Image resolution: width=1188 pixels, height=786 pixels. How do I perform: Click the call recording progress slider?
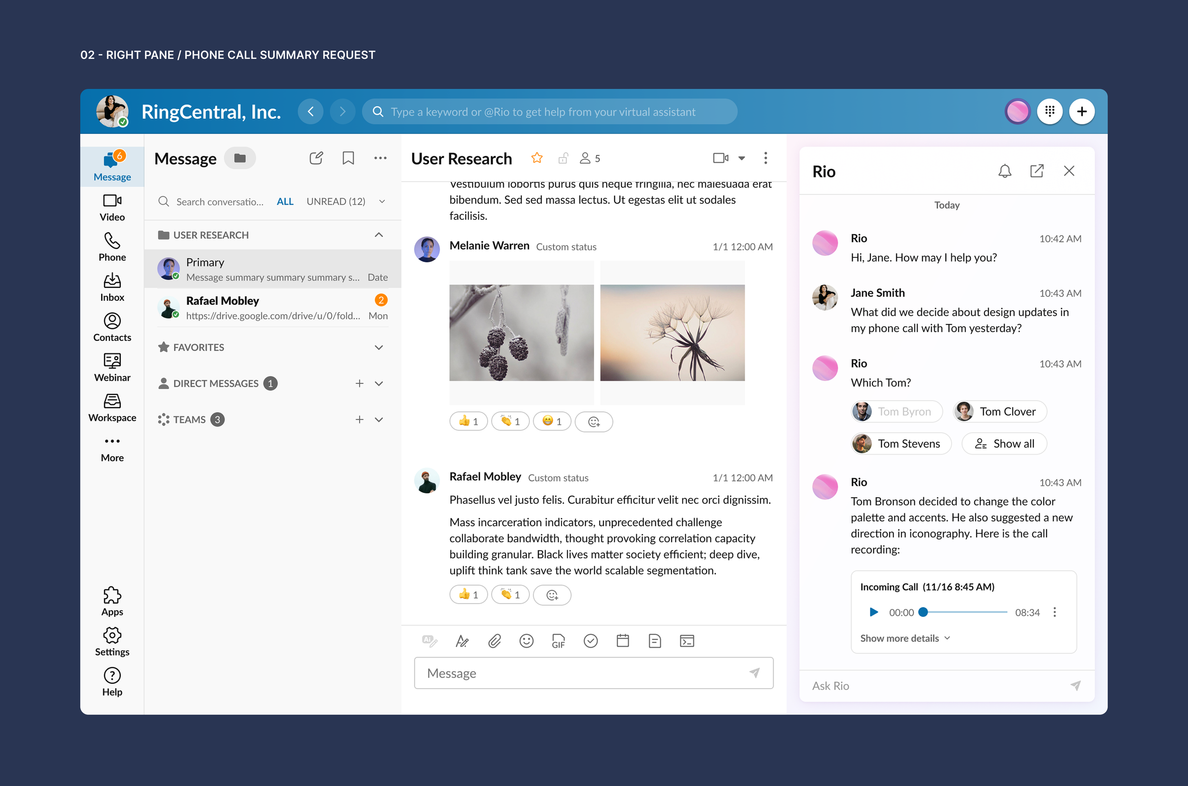(x=964, y=612)
